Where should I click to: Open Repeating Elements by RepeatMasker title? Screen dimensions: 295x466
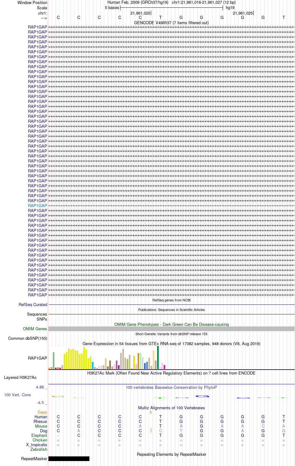tap(171, 454)
